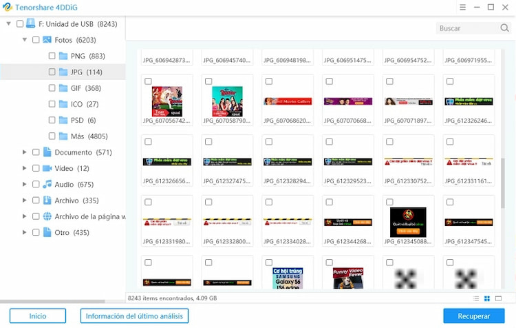
Task: Select checkbox of file JPG_612330752
Action: click(x=389, y=142)
